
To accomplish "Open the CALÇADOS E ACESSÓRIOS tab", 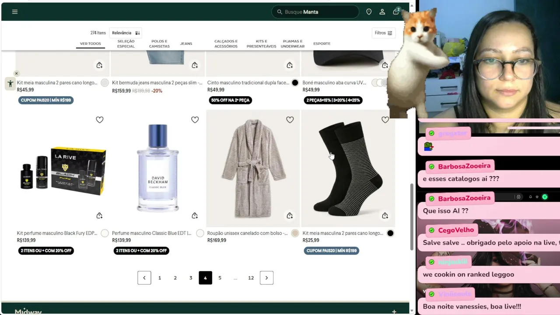I will (x=226, y=44).
